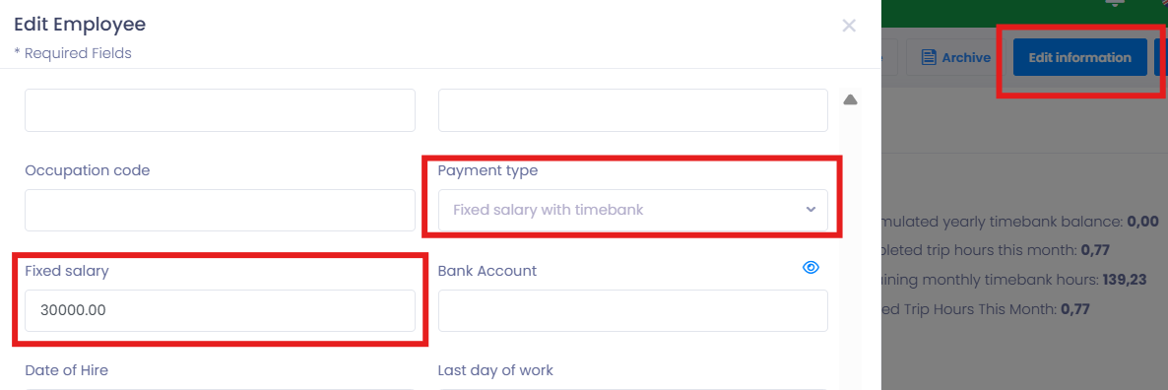1168x390 pixels.
Task: Click the Archive button
Action: pyautogui.click(x=955, y=57)
